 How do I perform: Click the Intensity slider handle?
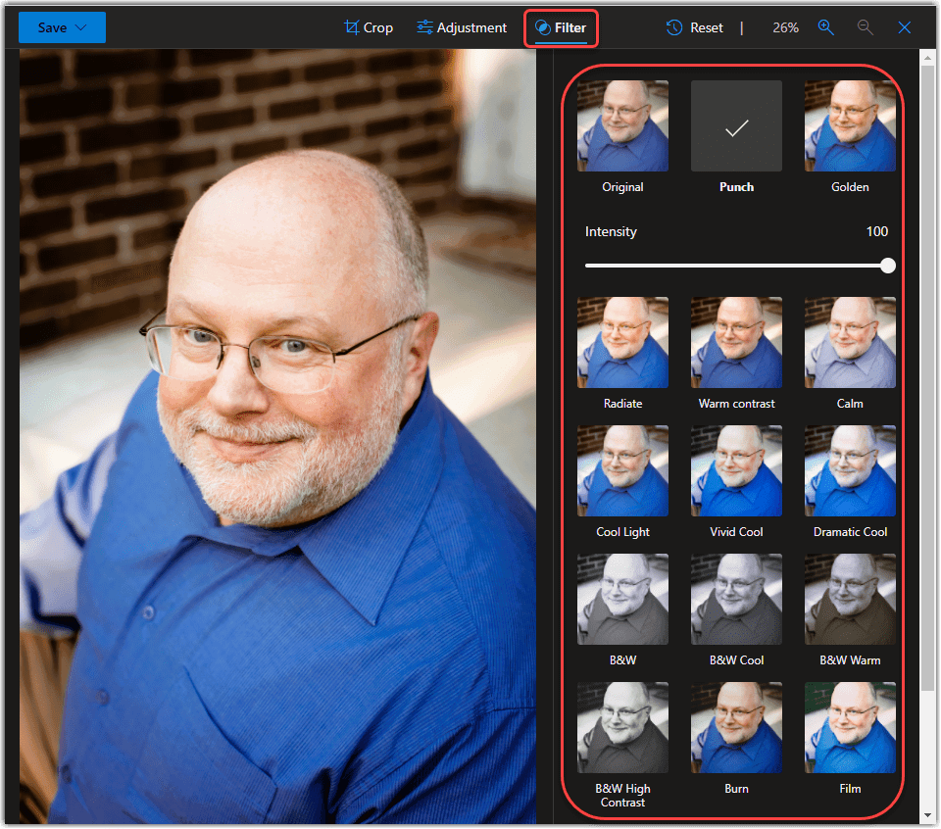point(887,265)
